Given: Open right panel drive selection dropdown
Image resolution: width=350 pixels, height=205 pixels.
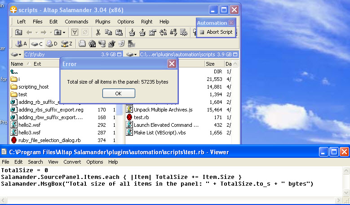Looking at the screenshot, I should (x=132, y=54).
